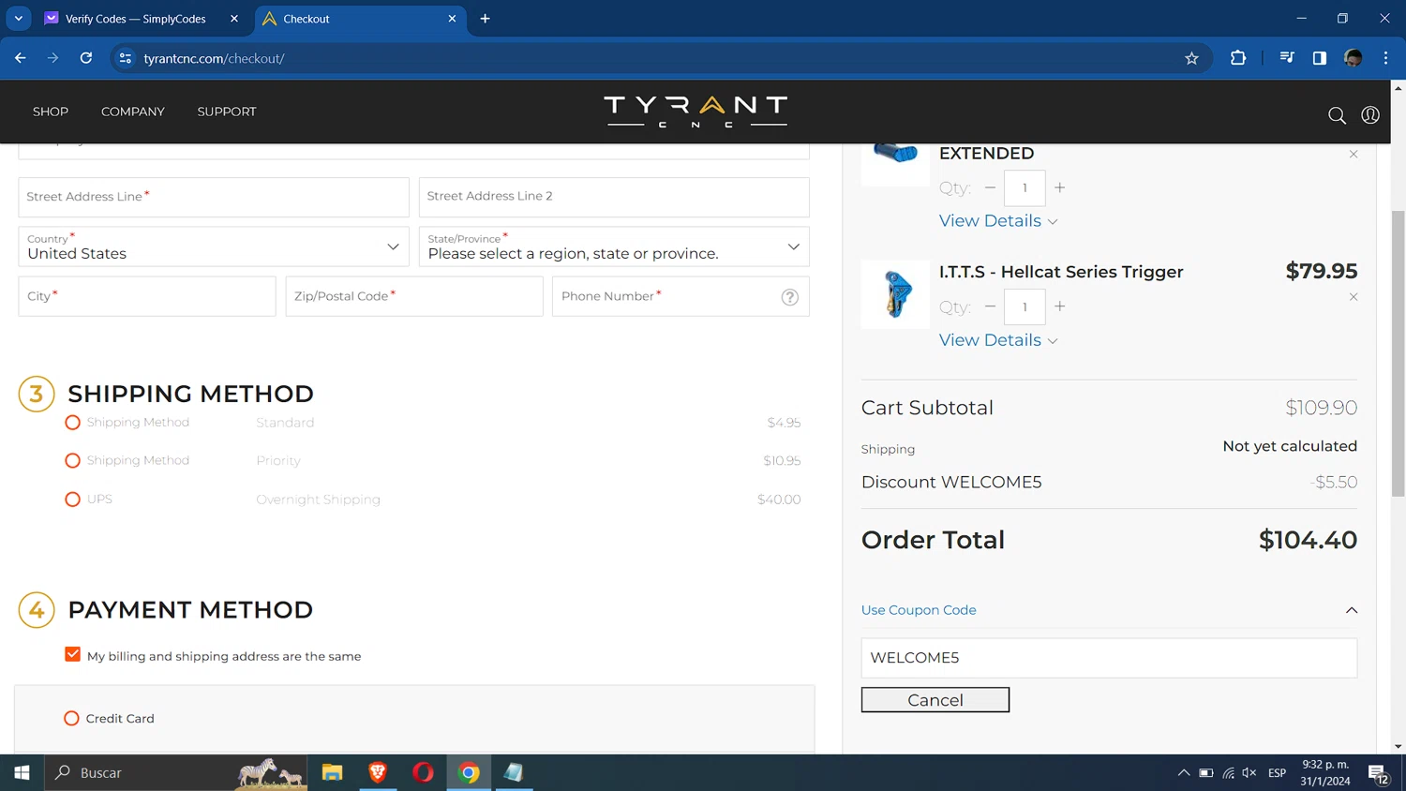The image size is (1406, 791).
Task: Open Brave browser from the taskbar
Action: point(378,773)
